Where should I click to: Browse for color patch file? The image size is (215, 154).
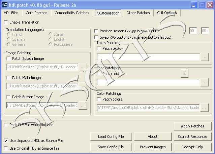click(205, 108)
